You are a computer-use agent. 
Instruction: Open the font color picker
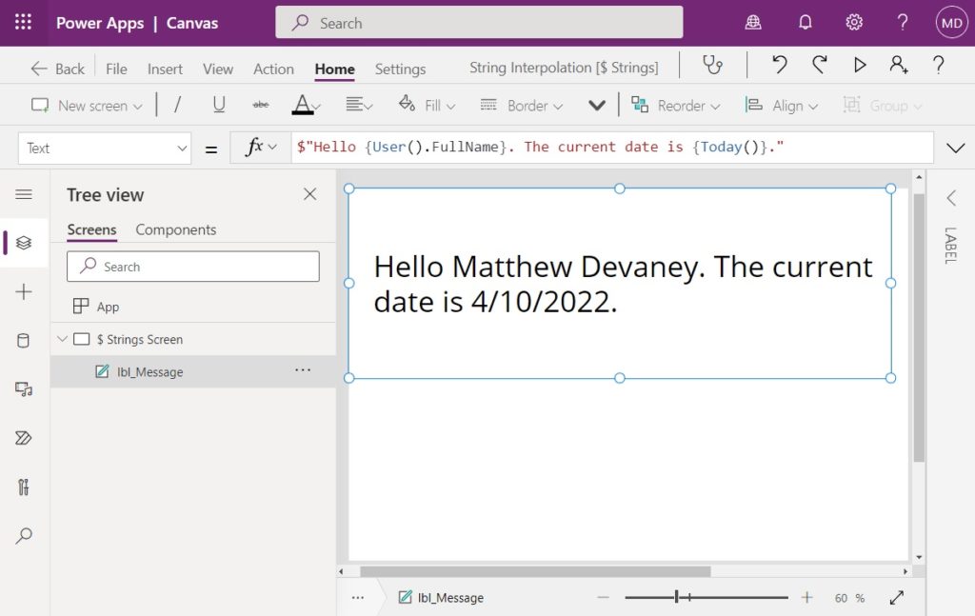coord(305,105)
